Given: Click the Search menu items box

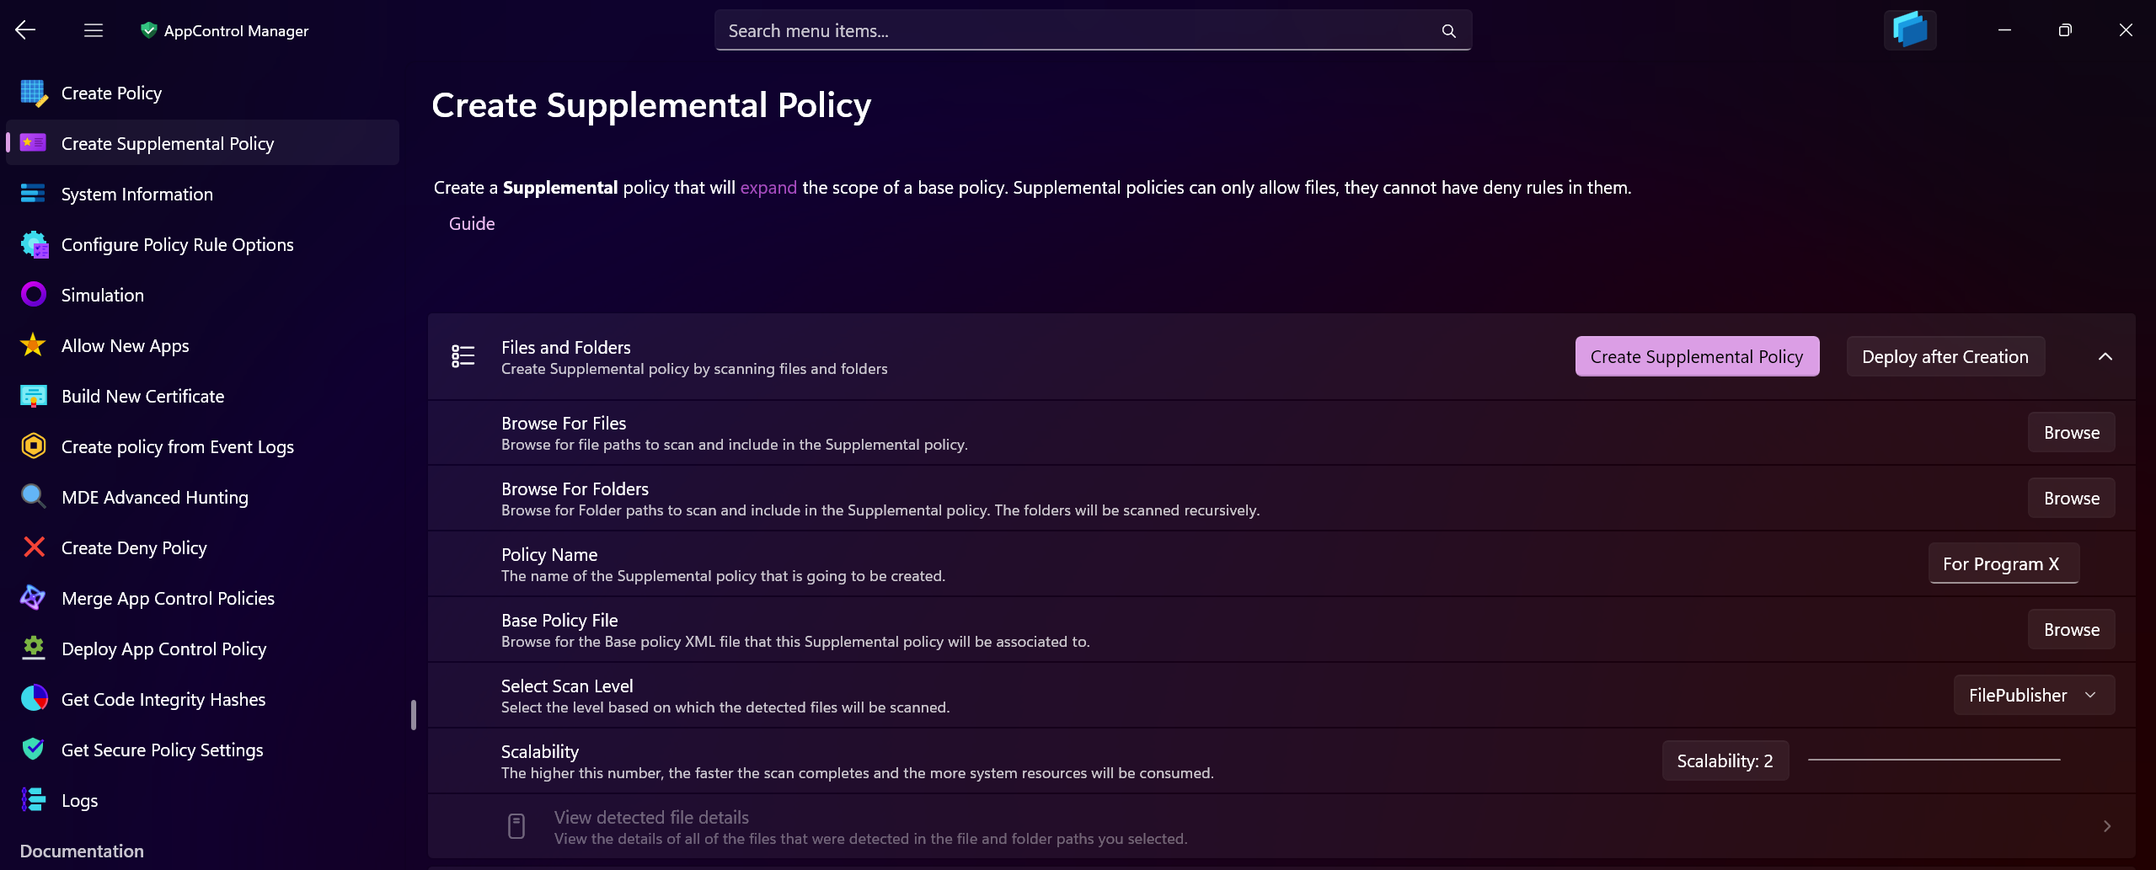Looking at the screenshot, I should [x=1093, y=30].
